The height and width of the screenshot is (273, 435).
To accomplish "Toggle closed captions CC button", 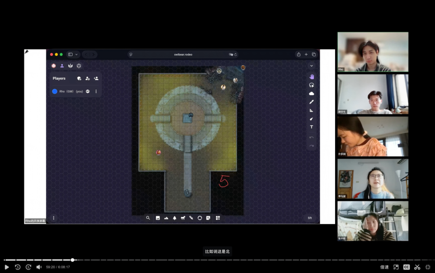I will click(406, 267).
